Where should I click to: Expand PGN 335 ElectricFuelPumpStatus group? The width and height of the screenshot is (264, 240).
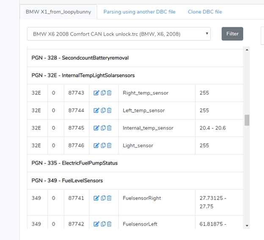click(x=74, y=163)
